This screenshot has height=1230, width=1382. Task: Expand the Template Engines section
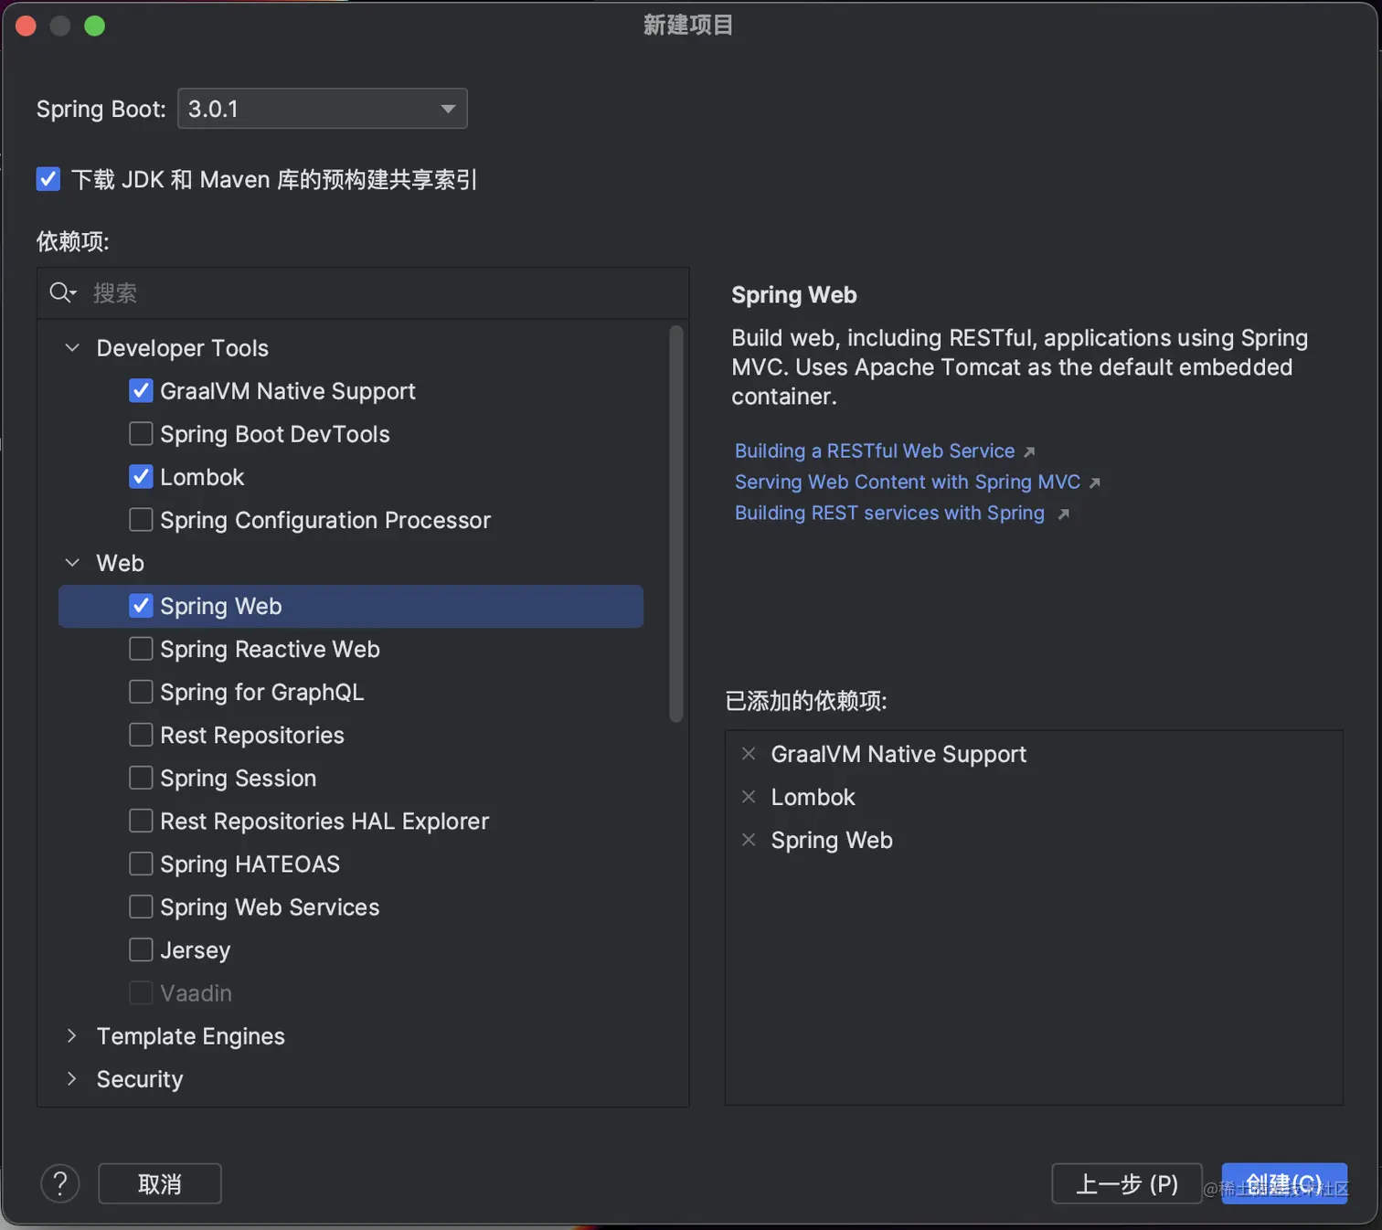(71, 1036)
